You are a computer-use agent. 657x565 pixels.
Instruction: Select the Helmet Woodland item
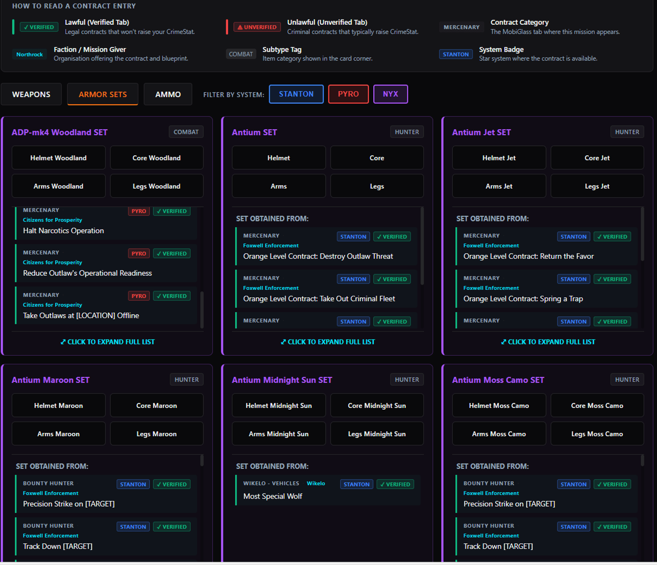[x=58, y=158]
